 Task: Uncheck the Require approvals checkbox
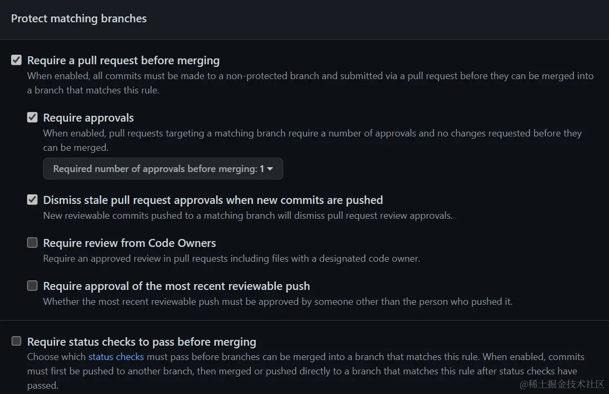point(32,117)
